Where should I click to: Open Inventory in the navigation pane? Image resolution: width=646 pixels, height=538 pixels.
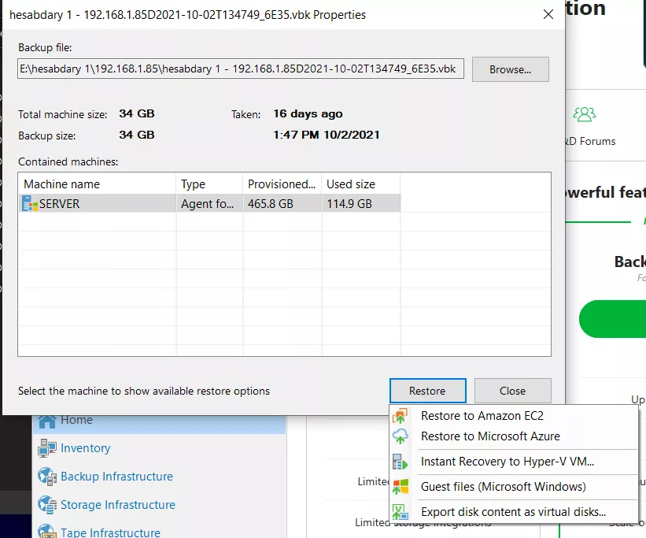click(x=85, y=448)
